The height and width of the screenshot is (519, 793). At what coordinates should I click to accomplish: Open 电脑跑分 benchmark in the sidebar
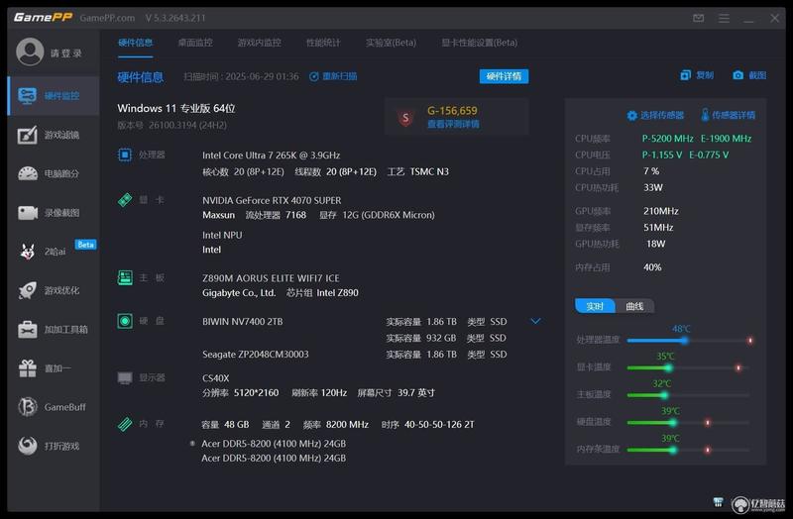coord(54,174)
